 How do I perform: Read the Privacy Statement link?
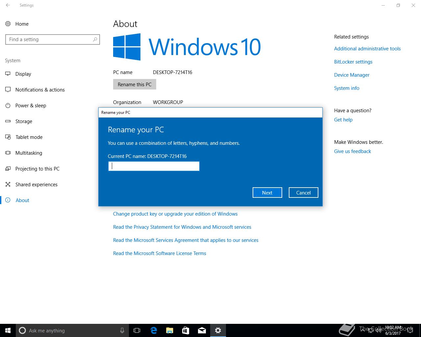click(x=182, y=227)
